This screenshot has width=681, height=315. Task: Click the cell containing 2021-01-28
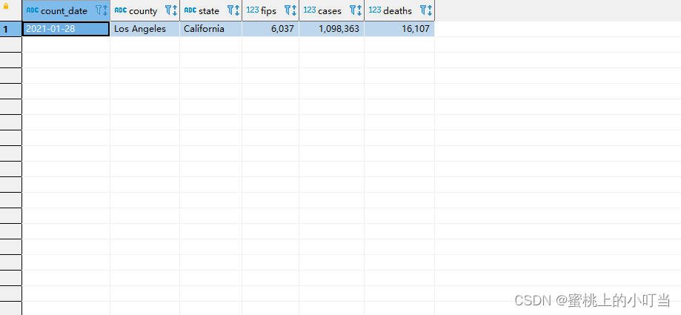pyautogui.click(x=66, y=29)
